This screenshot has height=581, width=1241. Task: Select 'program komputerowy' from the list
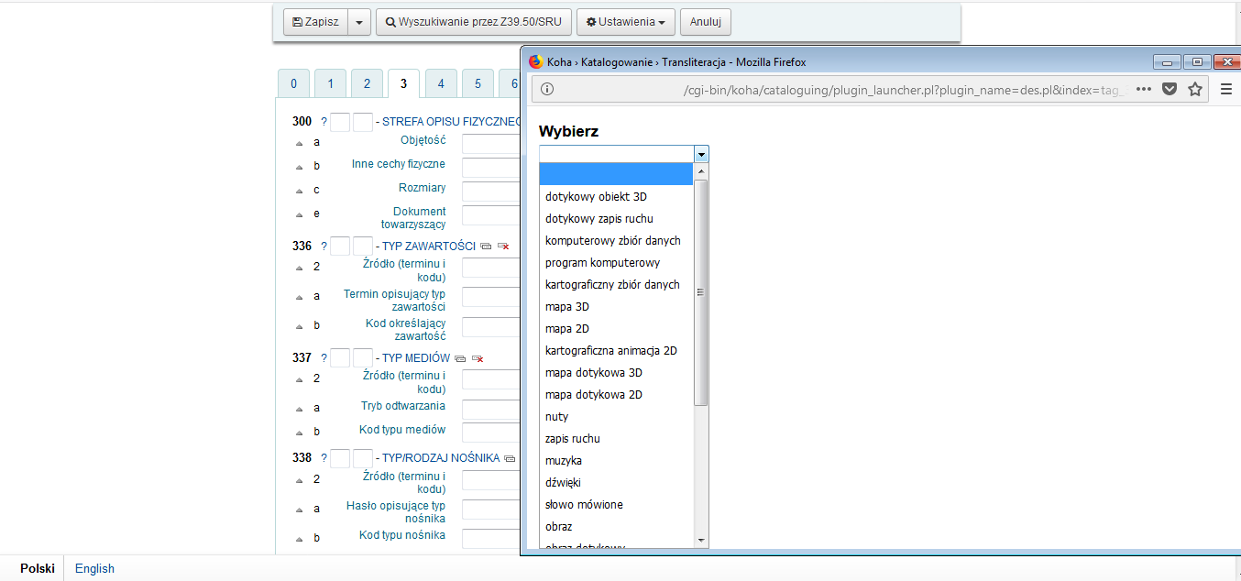[x=602, y=263]
